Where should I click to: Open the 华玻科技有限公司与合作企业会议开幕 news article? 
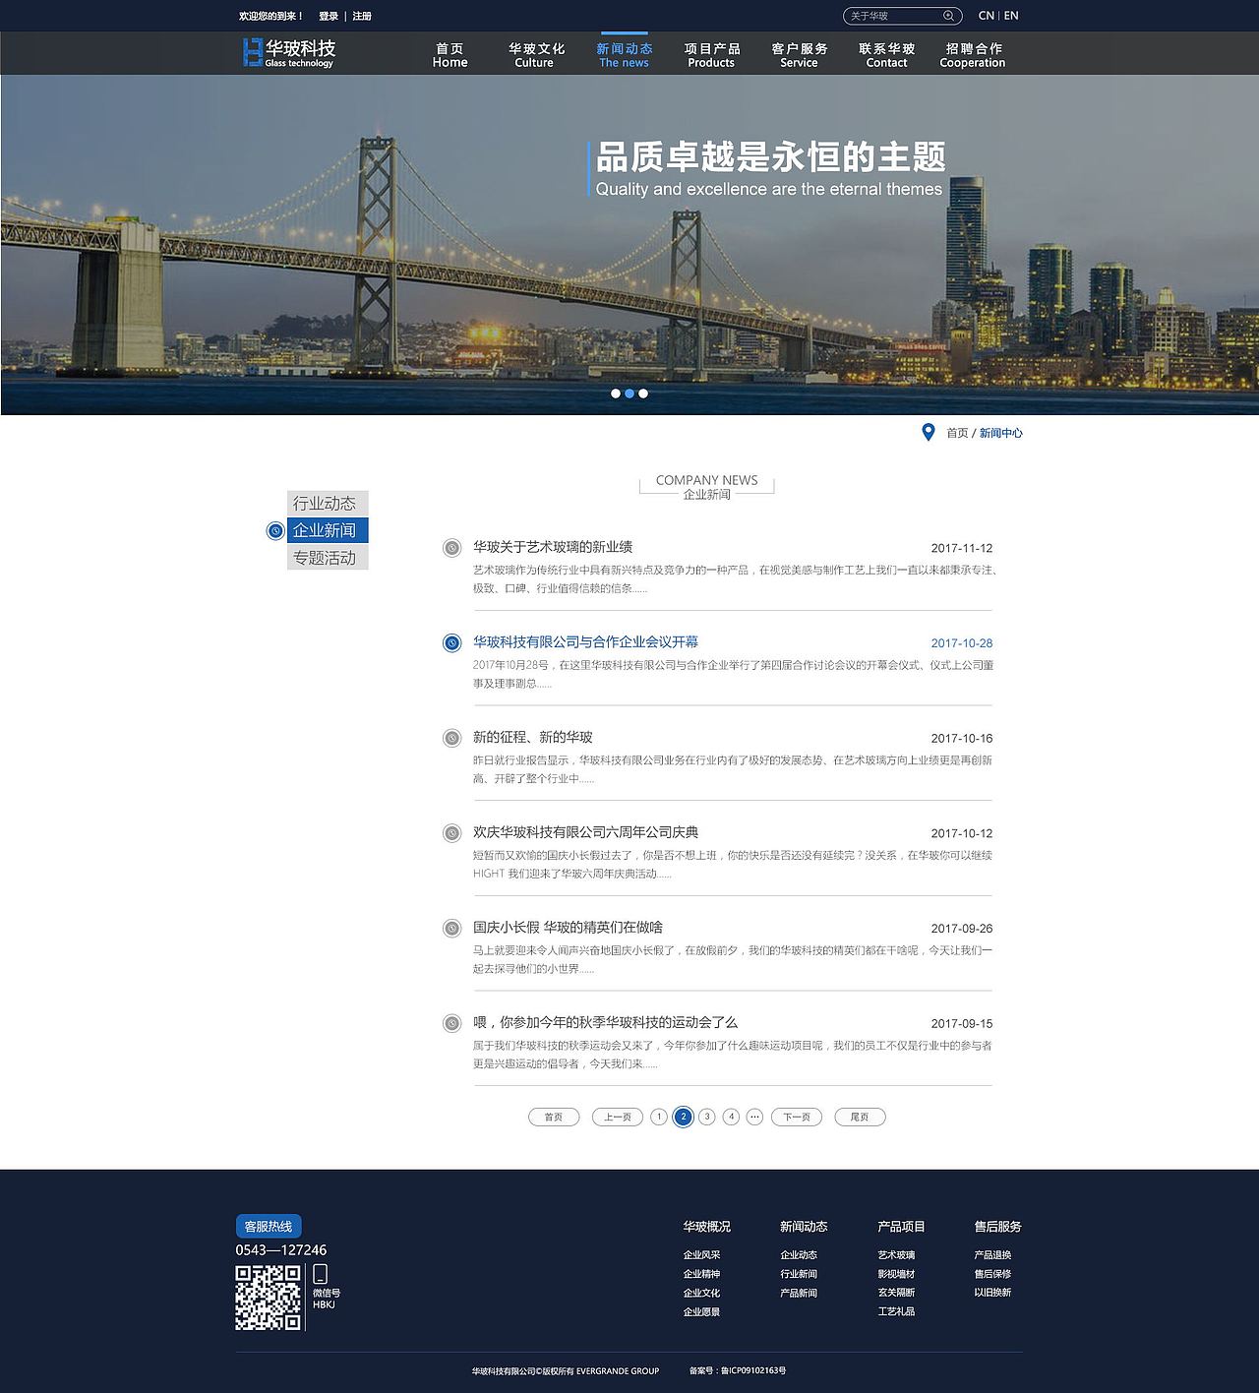(x=590, y=641)
